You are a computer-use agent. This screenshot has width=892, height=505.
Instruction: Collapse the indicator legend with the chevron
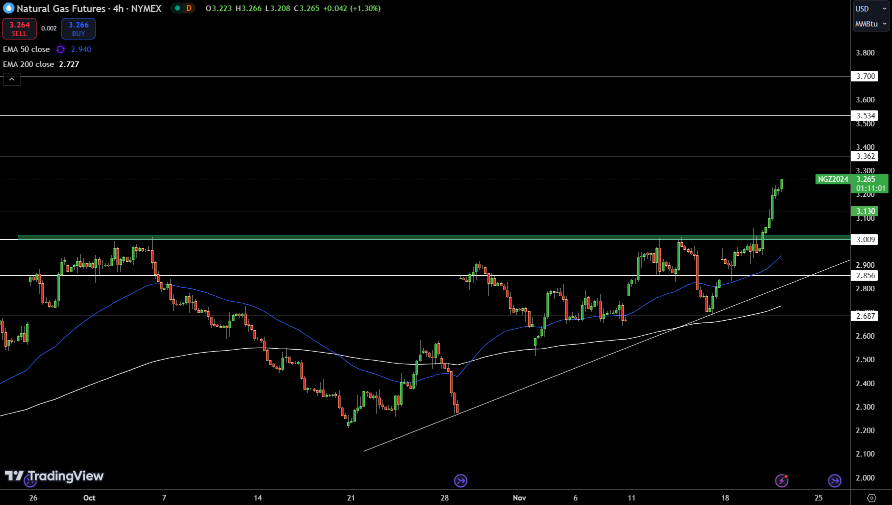[12, 79]
